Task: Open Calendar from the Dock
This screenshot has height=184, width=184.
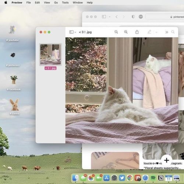Action: click(x=169, y=178)
